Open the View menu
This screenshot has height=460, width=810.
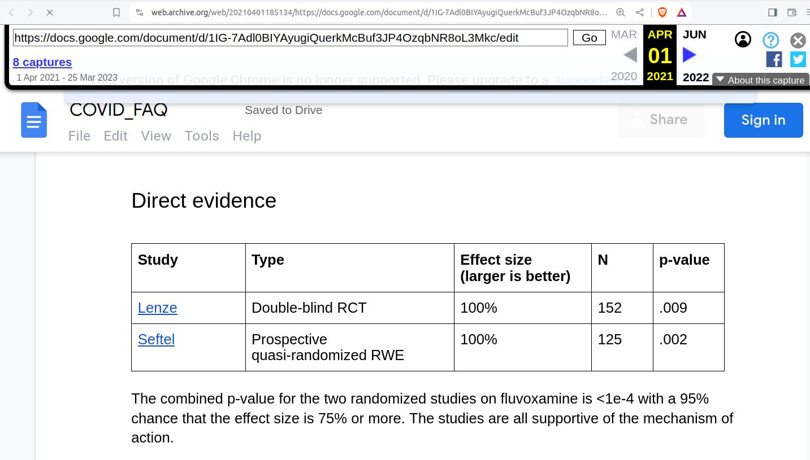point(156,136)
